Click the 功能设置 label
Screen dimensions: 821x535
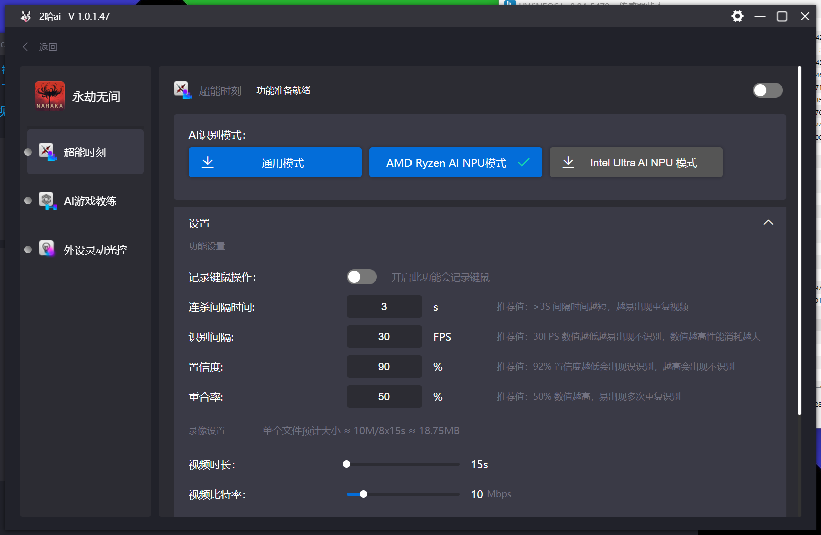[x=207, y=246]
